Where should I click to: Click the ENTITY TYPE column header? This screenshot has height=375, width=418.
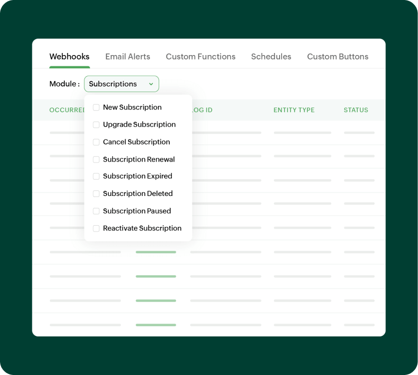coord(294,110)
